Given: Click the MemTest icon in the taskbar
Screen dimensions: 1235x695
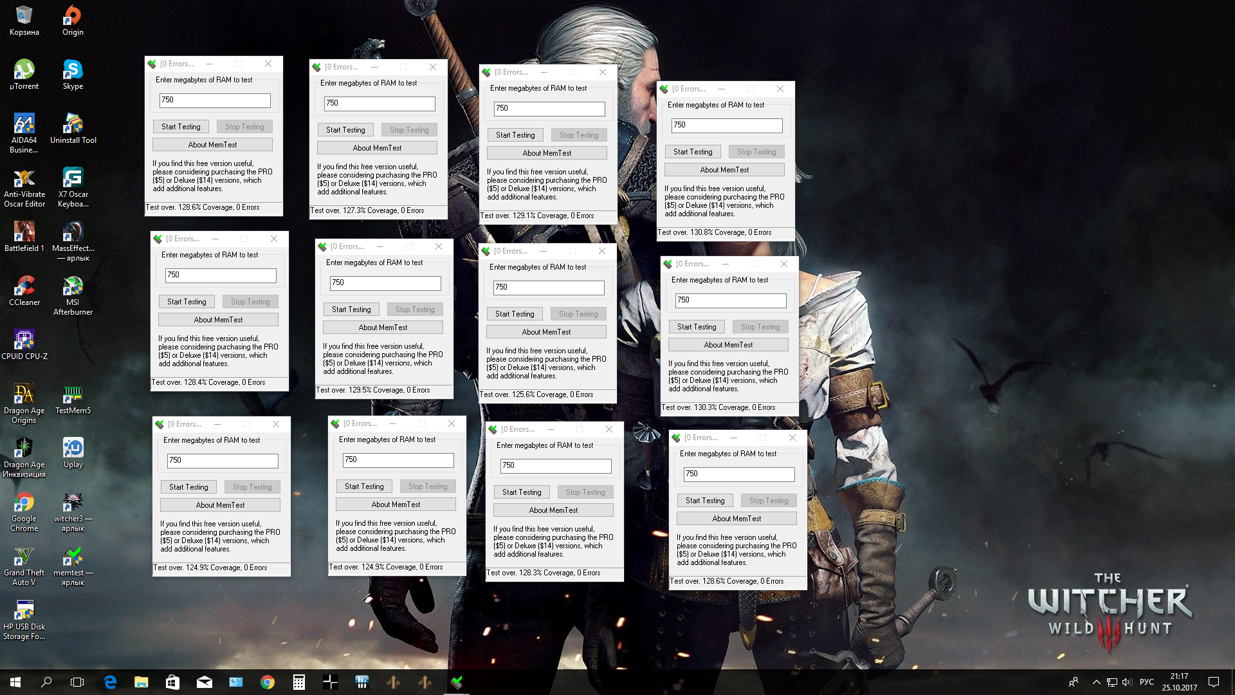Looking at the screenshot, I should point(457,682).
